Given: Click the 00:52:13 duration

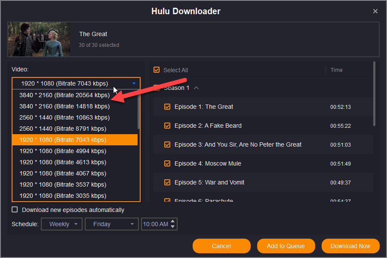Looking at the screenshot, I should click(341, 107).
